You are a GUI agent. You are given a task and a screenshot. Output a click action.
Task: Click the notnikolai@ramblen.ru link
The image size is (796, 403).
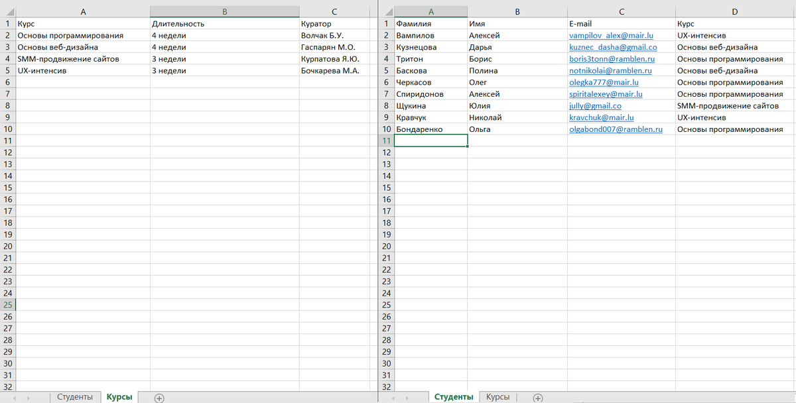coord(611,71)
